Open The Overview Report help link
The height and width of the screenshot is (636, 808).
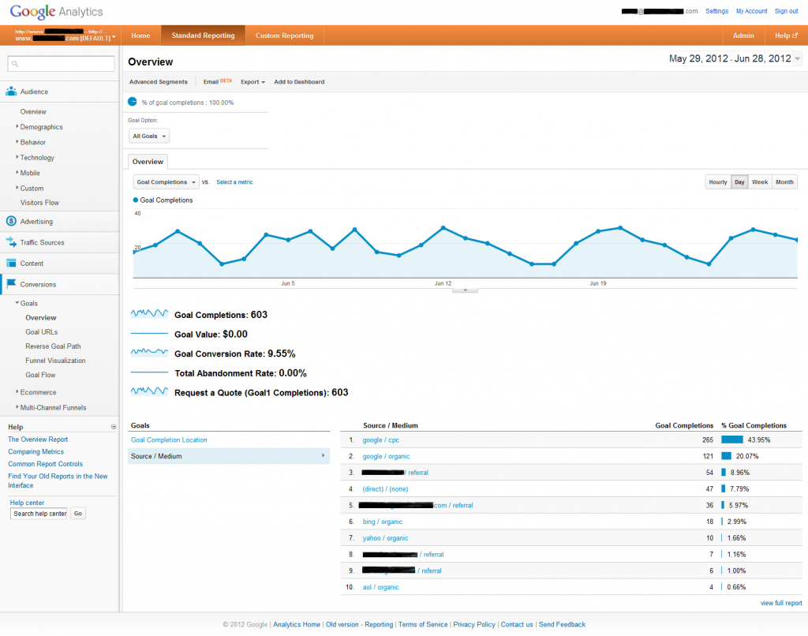[38, 439]
